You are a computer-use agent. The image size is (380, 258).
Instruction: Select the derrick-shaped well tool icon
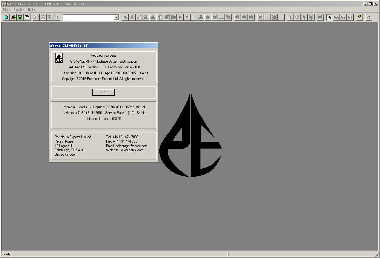pyautogui.click(x=146, y=17)
